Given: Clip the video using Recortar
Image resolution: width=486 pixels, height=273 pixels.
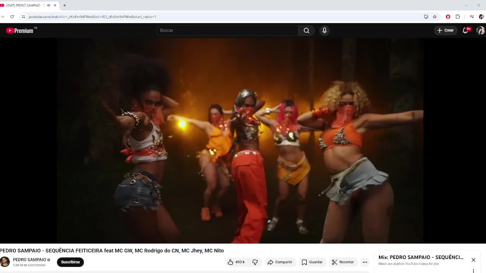Looking at the screenshot, I should click(x=343, y=262).
